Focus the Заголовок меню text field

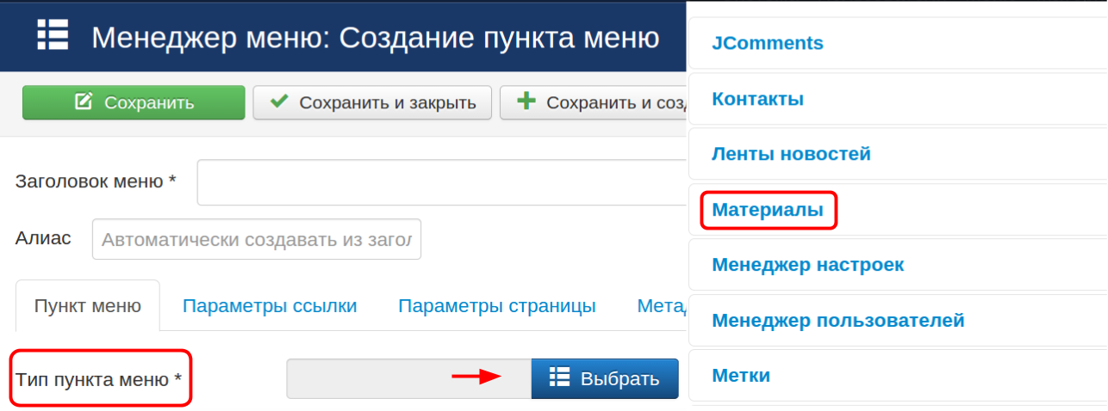tap(441, 182)
